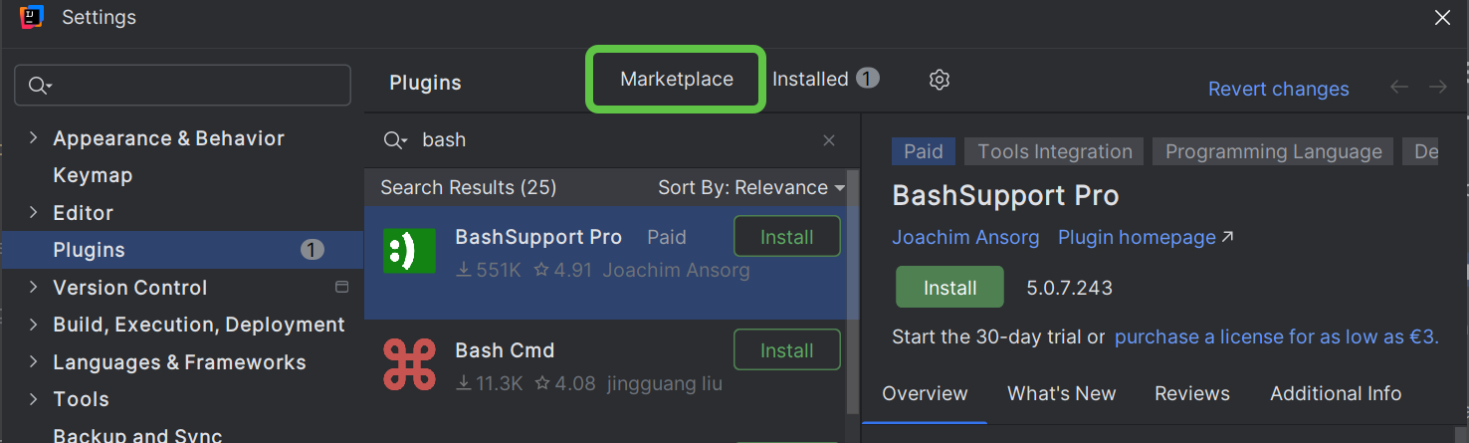Click the BashSupport Pro plugin logo

click(x=409, y=251)
